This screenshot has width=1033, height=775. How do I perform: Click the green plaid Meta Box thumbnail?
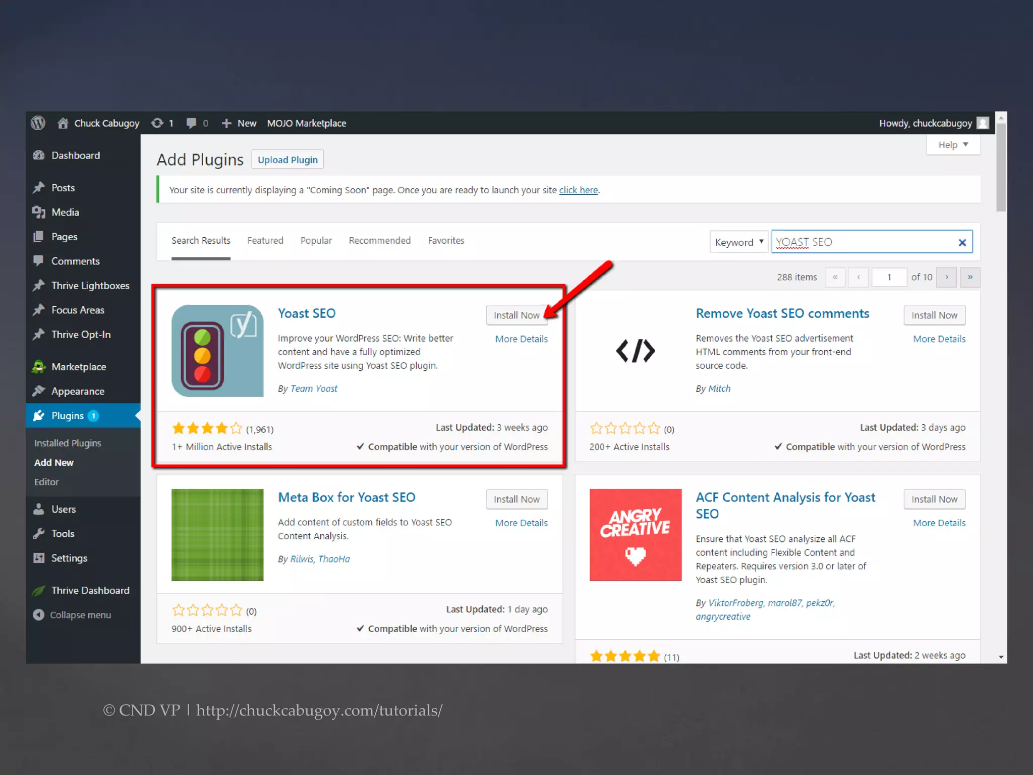point(217,535)
